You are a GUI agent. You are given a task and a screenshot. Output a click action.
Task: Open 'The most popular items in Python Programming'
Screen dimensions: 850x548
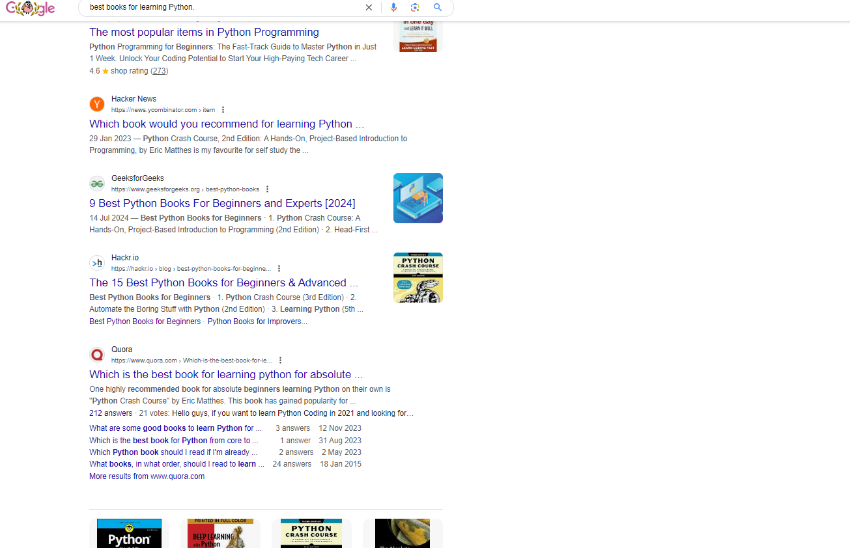point(204,32)
